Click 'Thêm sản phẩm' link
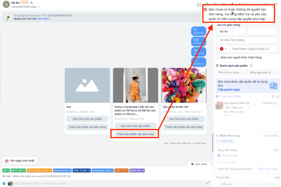This screenshot has height=187, width=281. pos(230,96)
